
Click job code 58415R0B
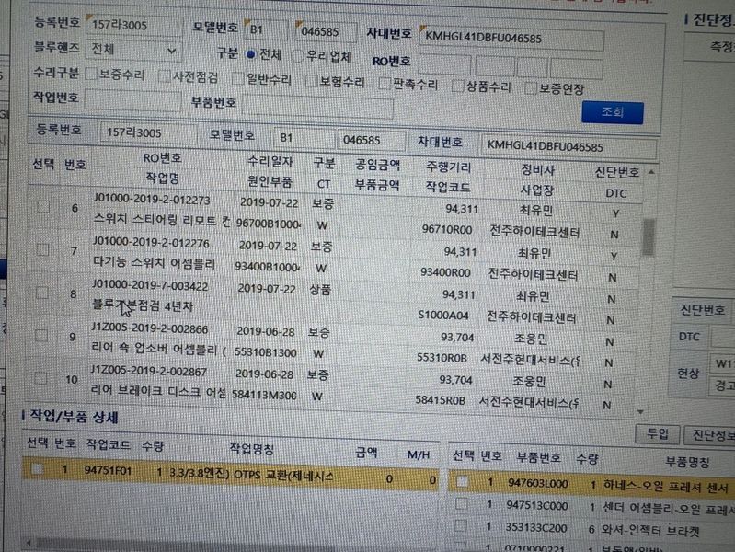tap(440, 400)
